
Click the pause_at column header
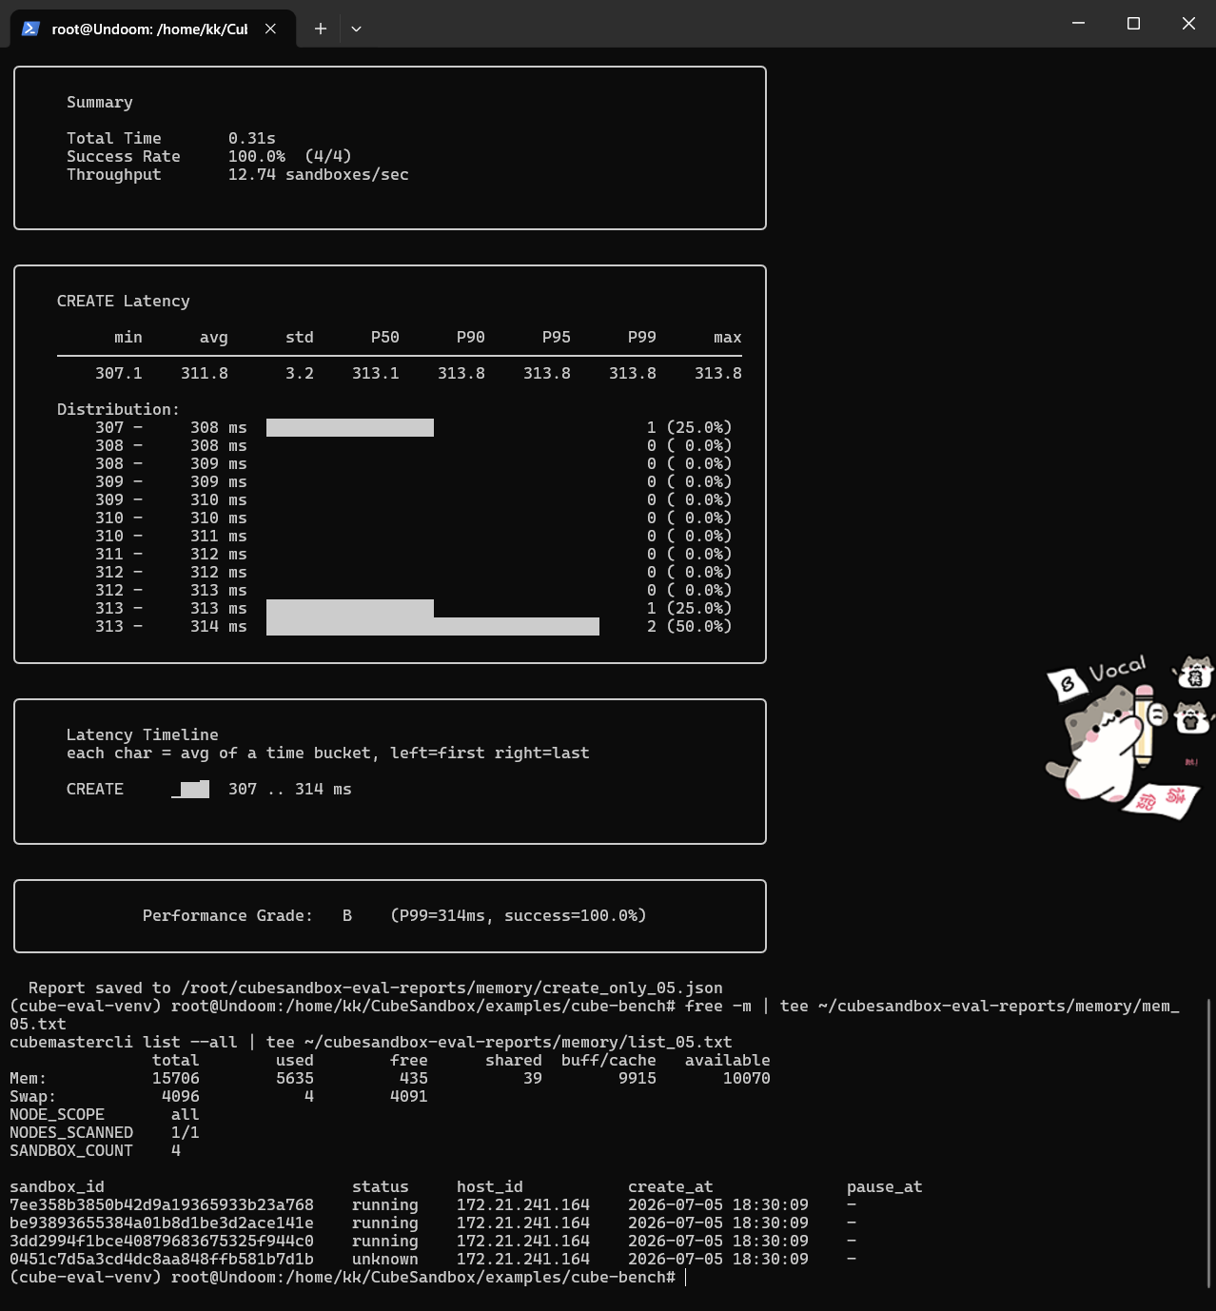tap(885, 1186)
